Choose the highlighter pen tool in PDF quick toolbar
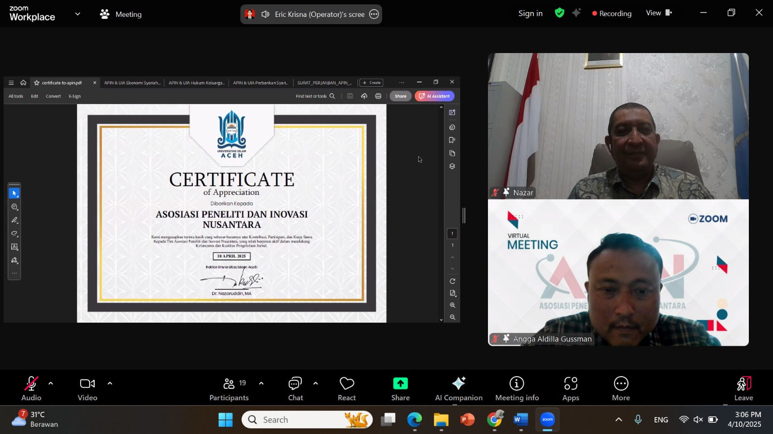Screen dimensions: 773x434 coord(14,220)
